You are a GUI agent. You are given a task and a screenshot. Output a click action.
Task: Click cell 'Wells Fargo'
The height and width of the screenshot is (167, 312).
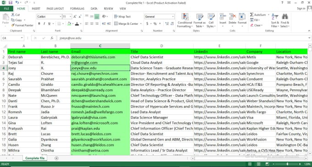coord(261,112)
